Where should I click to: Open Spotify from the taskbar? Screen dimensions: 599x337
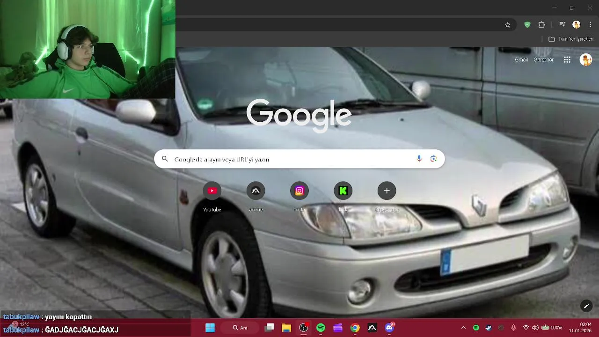321,328
